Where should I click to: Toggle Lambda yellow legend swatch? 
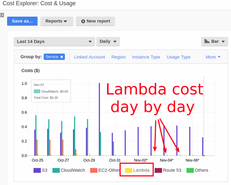pos(128,170)
